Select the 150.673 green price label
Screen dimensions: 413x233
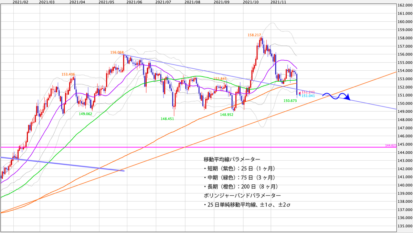click(290, 101)
